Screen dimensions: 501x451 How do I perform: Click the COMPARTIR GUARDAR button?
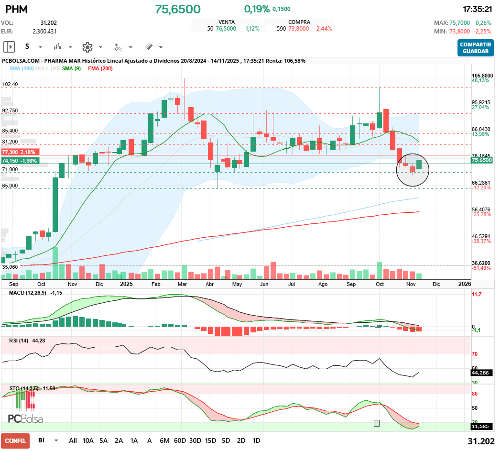point(475,48)
